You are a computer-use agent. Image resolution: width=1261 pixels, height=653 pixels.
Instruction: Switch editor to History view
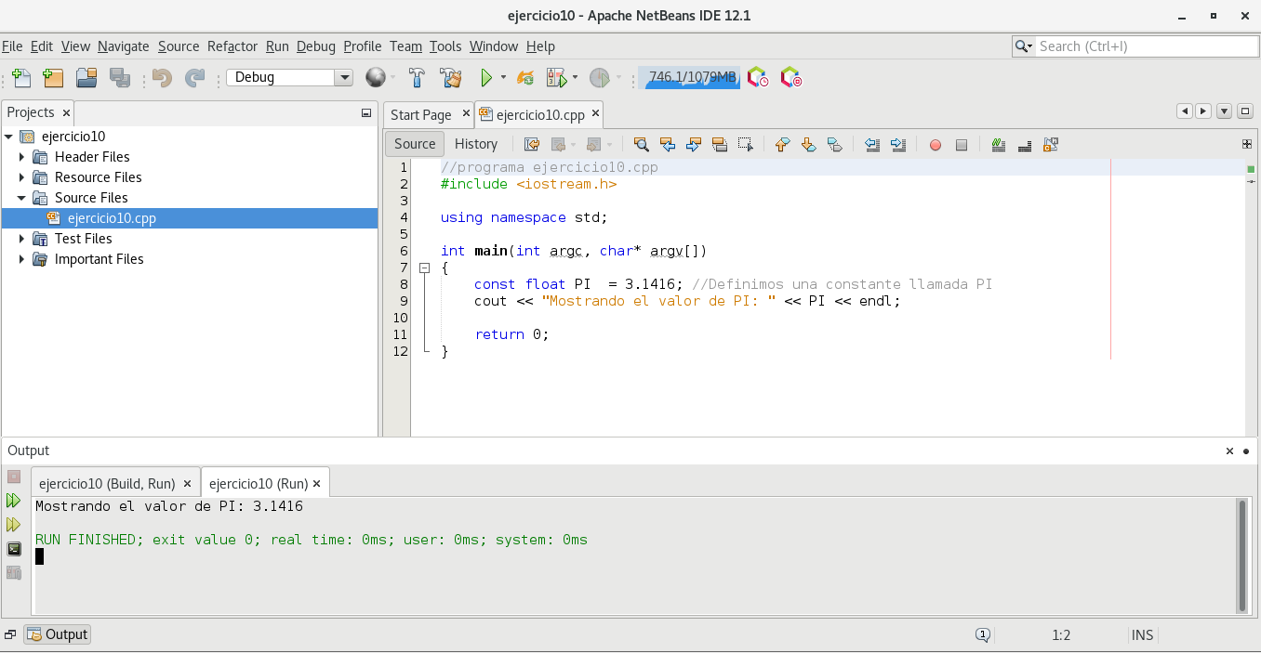point(475,144)
